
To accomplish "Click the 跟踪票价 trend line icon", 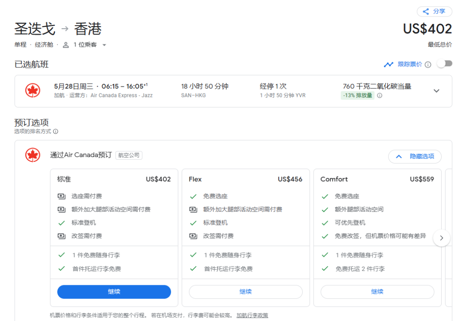I will (388, 64).
